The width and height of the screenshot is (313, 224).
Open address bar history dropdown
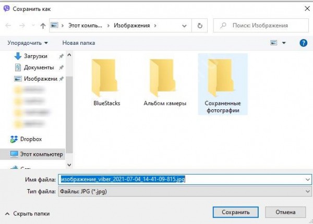pyautogui.click(x=185, y=26)
